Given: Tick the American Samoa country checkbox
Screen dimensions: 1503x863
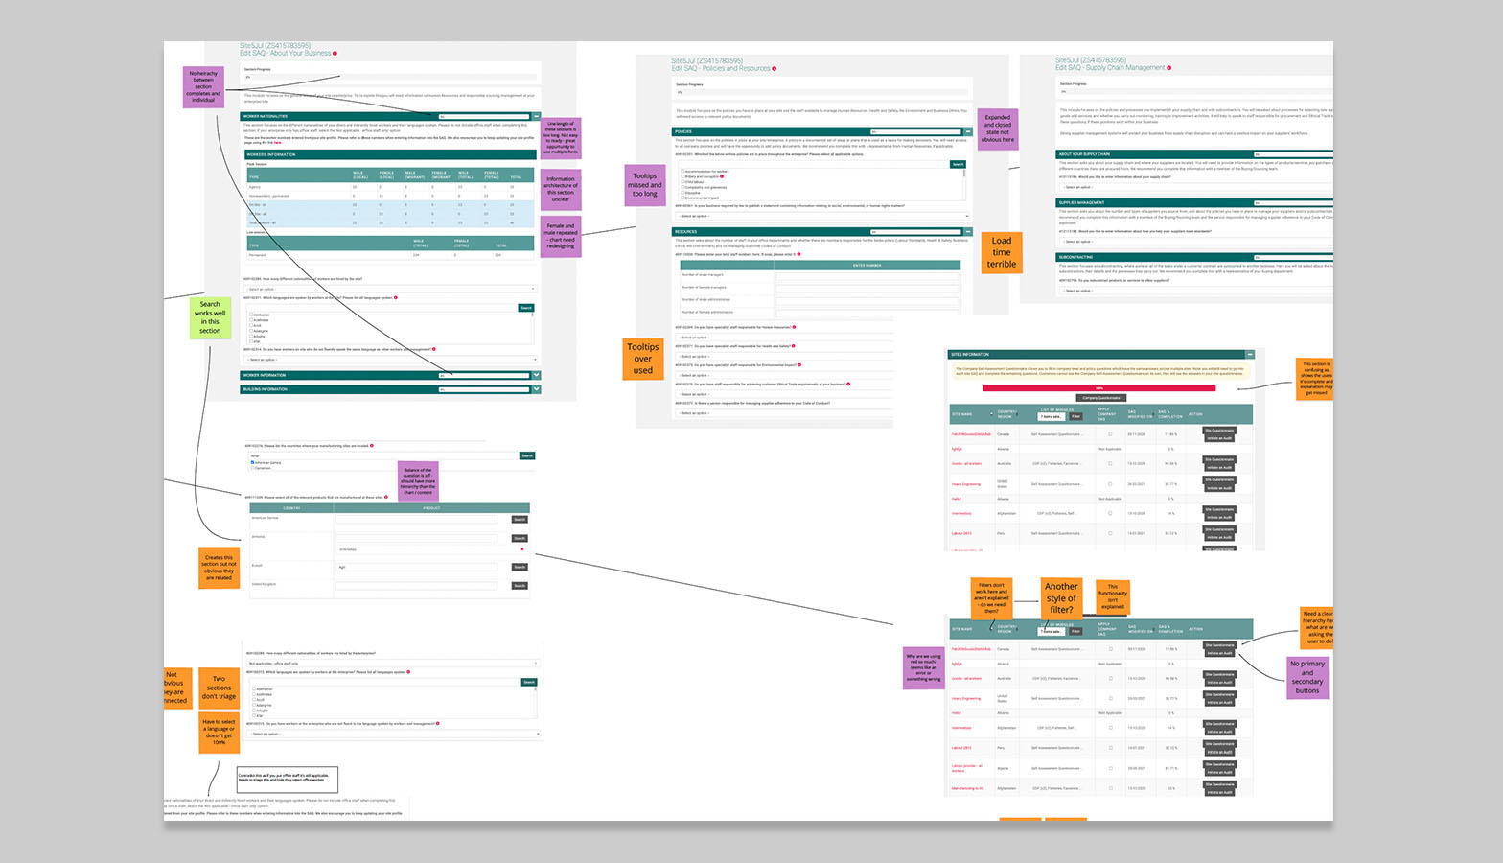Looking at the screenshot, I should (253, 462).
